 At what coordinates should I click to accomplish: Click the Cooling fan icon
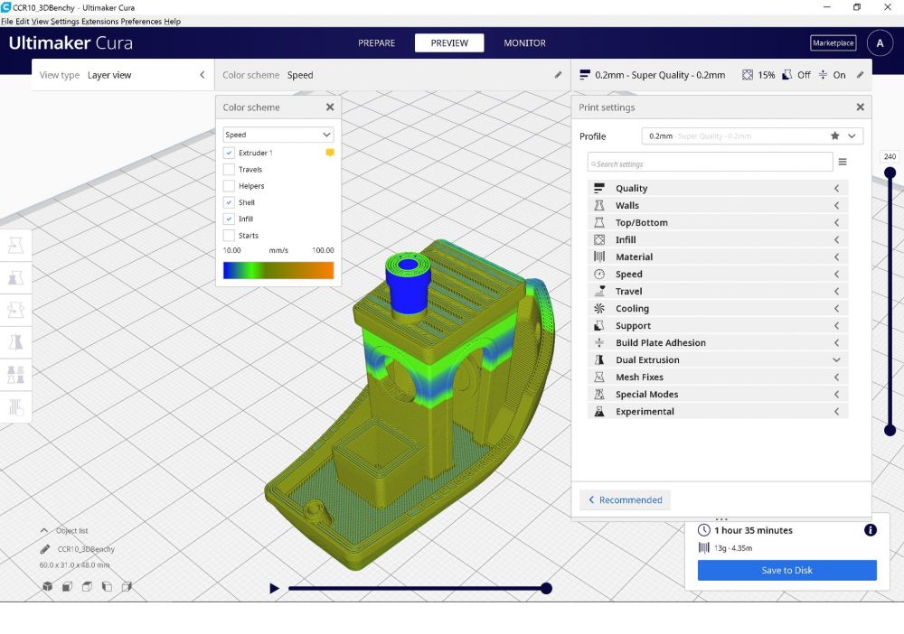pos(599,309)
